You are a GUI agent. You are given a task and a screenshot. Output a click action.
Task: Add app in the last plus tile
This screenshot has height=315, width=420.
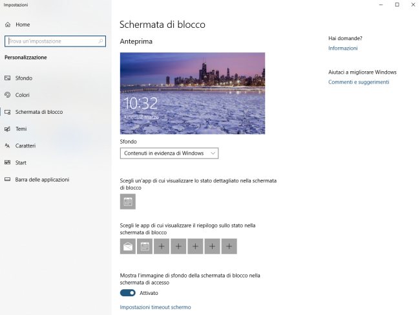pyautogui.click(x=229, y=246)
